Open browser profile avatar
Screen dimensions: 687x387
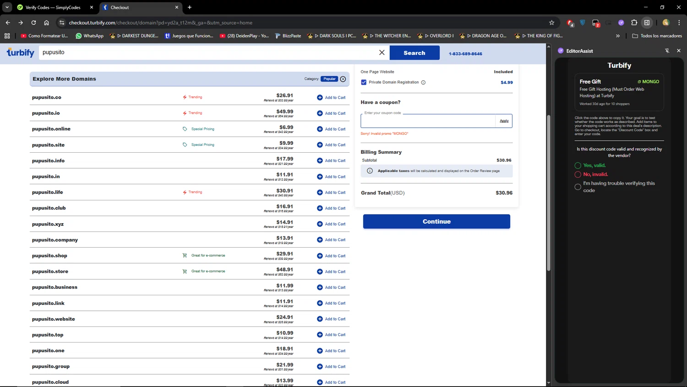[x=666, y=22]
